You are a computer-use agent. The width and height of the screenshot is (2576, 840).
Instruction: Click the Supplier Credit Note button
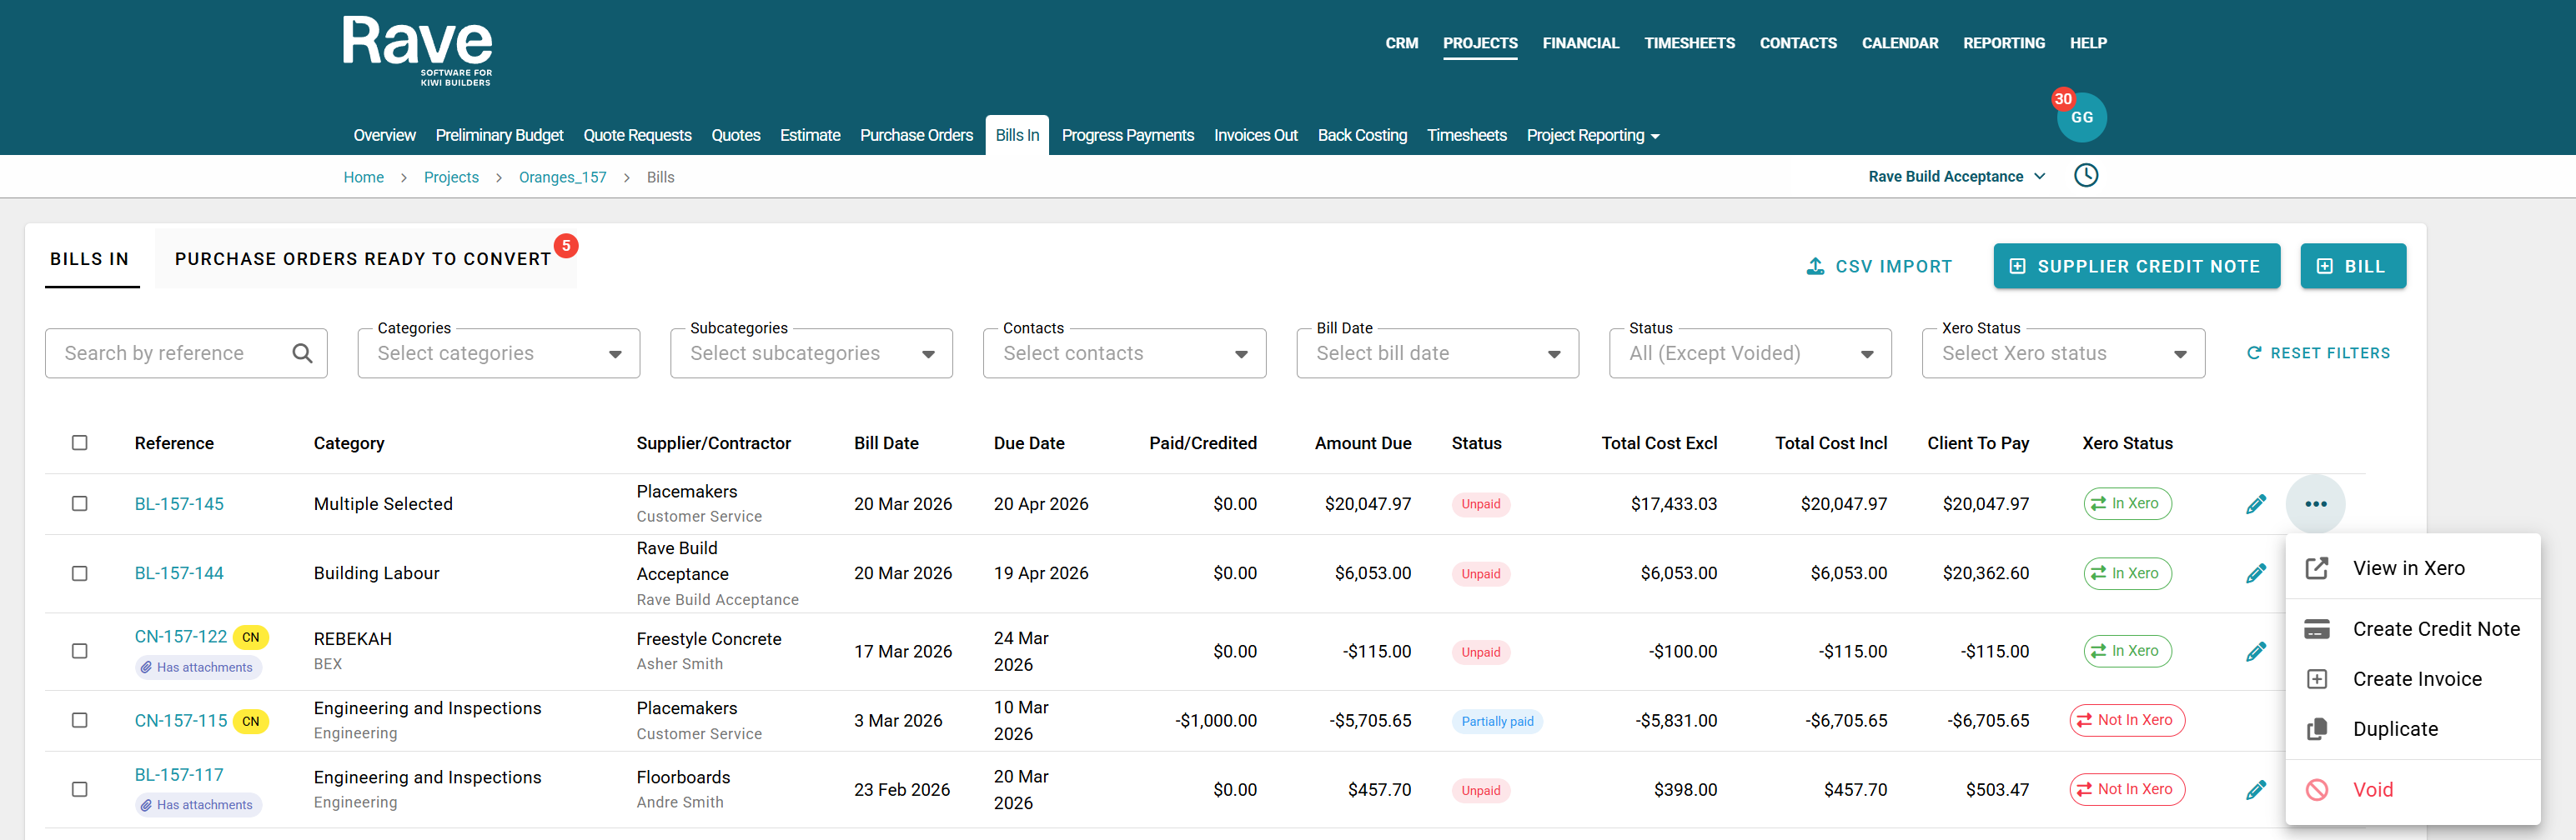(2136, 267)
